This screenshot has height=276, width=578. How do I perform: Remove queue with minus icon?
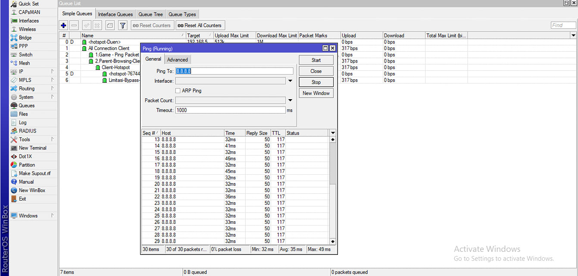(x=74, y=25)
